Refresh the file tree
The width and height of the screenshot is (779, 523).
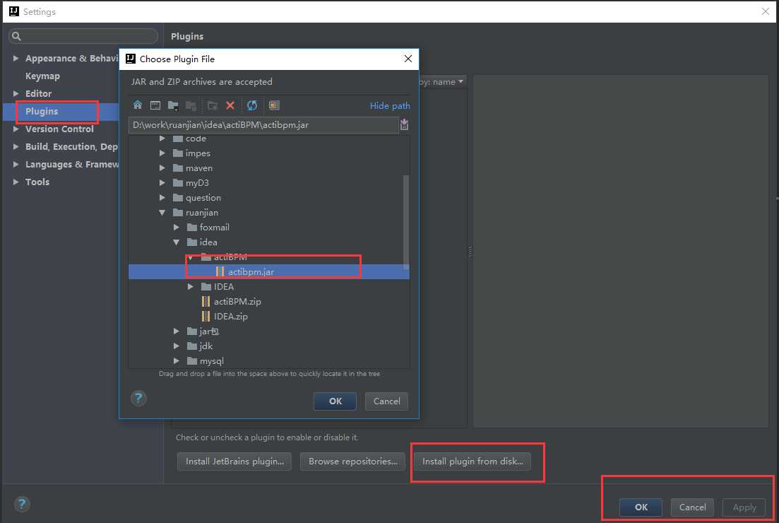click(x=252, y=105)
